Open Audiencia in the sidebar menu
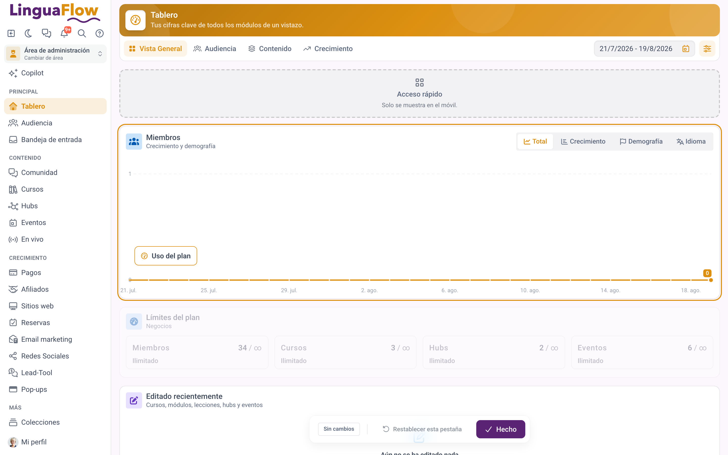The height and width of the screenshot is (455, 728). pyautogui.click(x=55, y=123)
